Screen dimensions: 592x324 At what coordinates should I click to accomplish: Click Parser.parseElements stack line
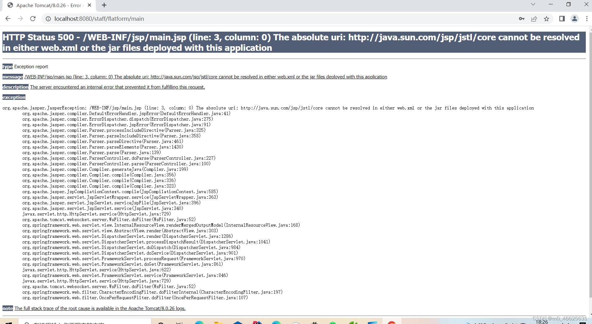[103, 147]
